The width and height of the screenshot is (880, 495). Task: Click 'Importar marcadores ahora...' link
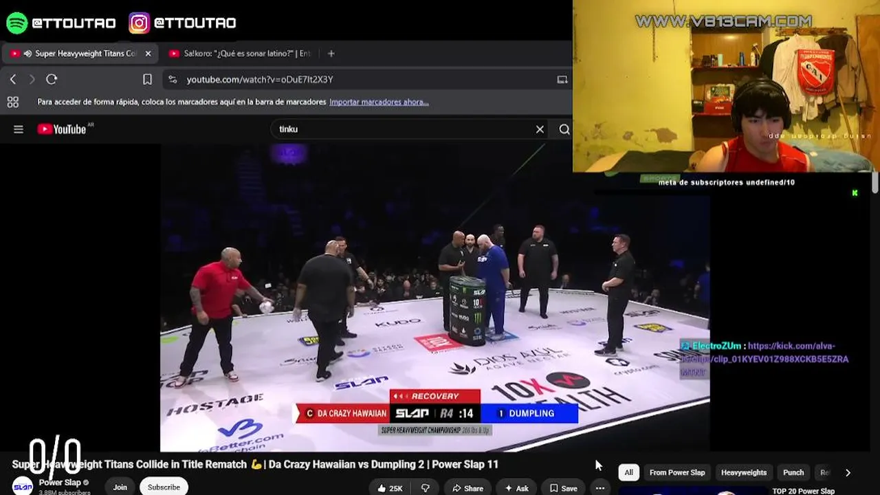[379, 102]
